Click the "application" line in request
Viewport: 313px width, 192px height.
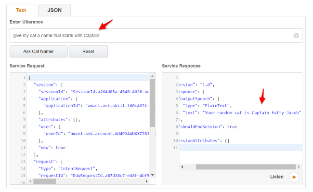58,99
